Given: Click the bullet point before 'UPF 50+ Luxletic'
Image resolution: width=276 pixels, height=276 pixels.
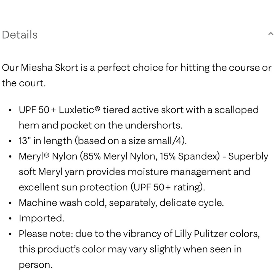Looking at the screenshot, I should tap(10, 111).
